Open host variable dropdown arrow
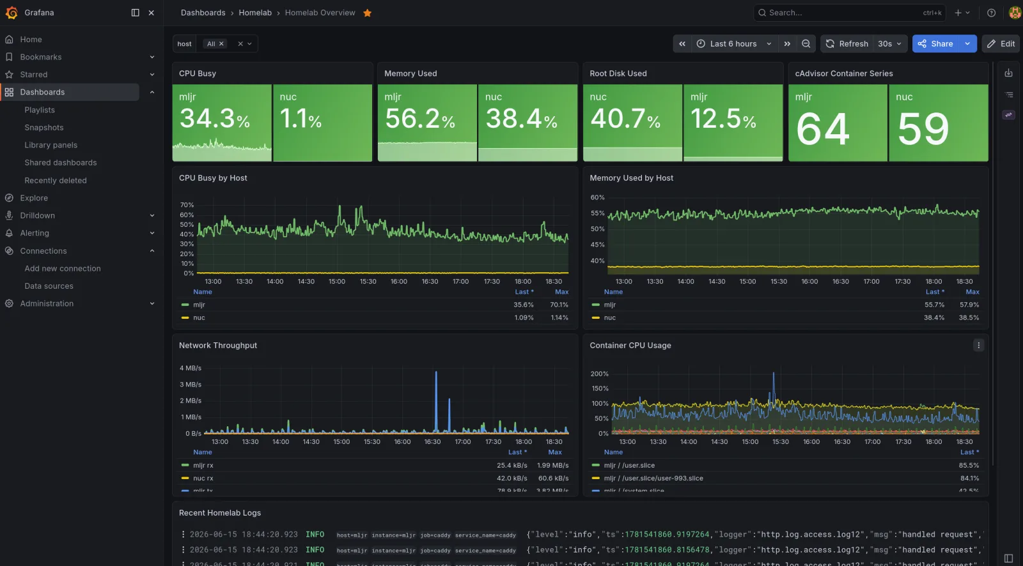 [250, 44]
